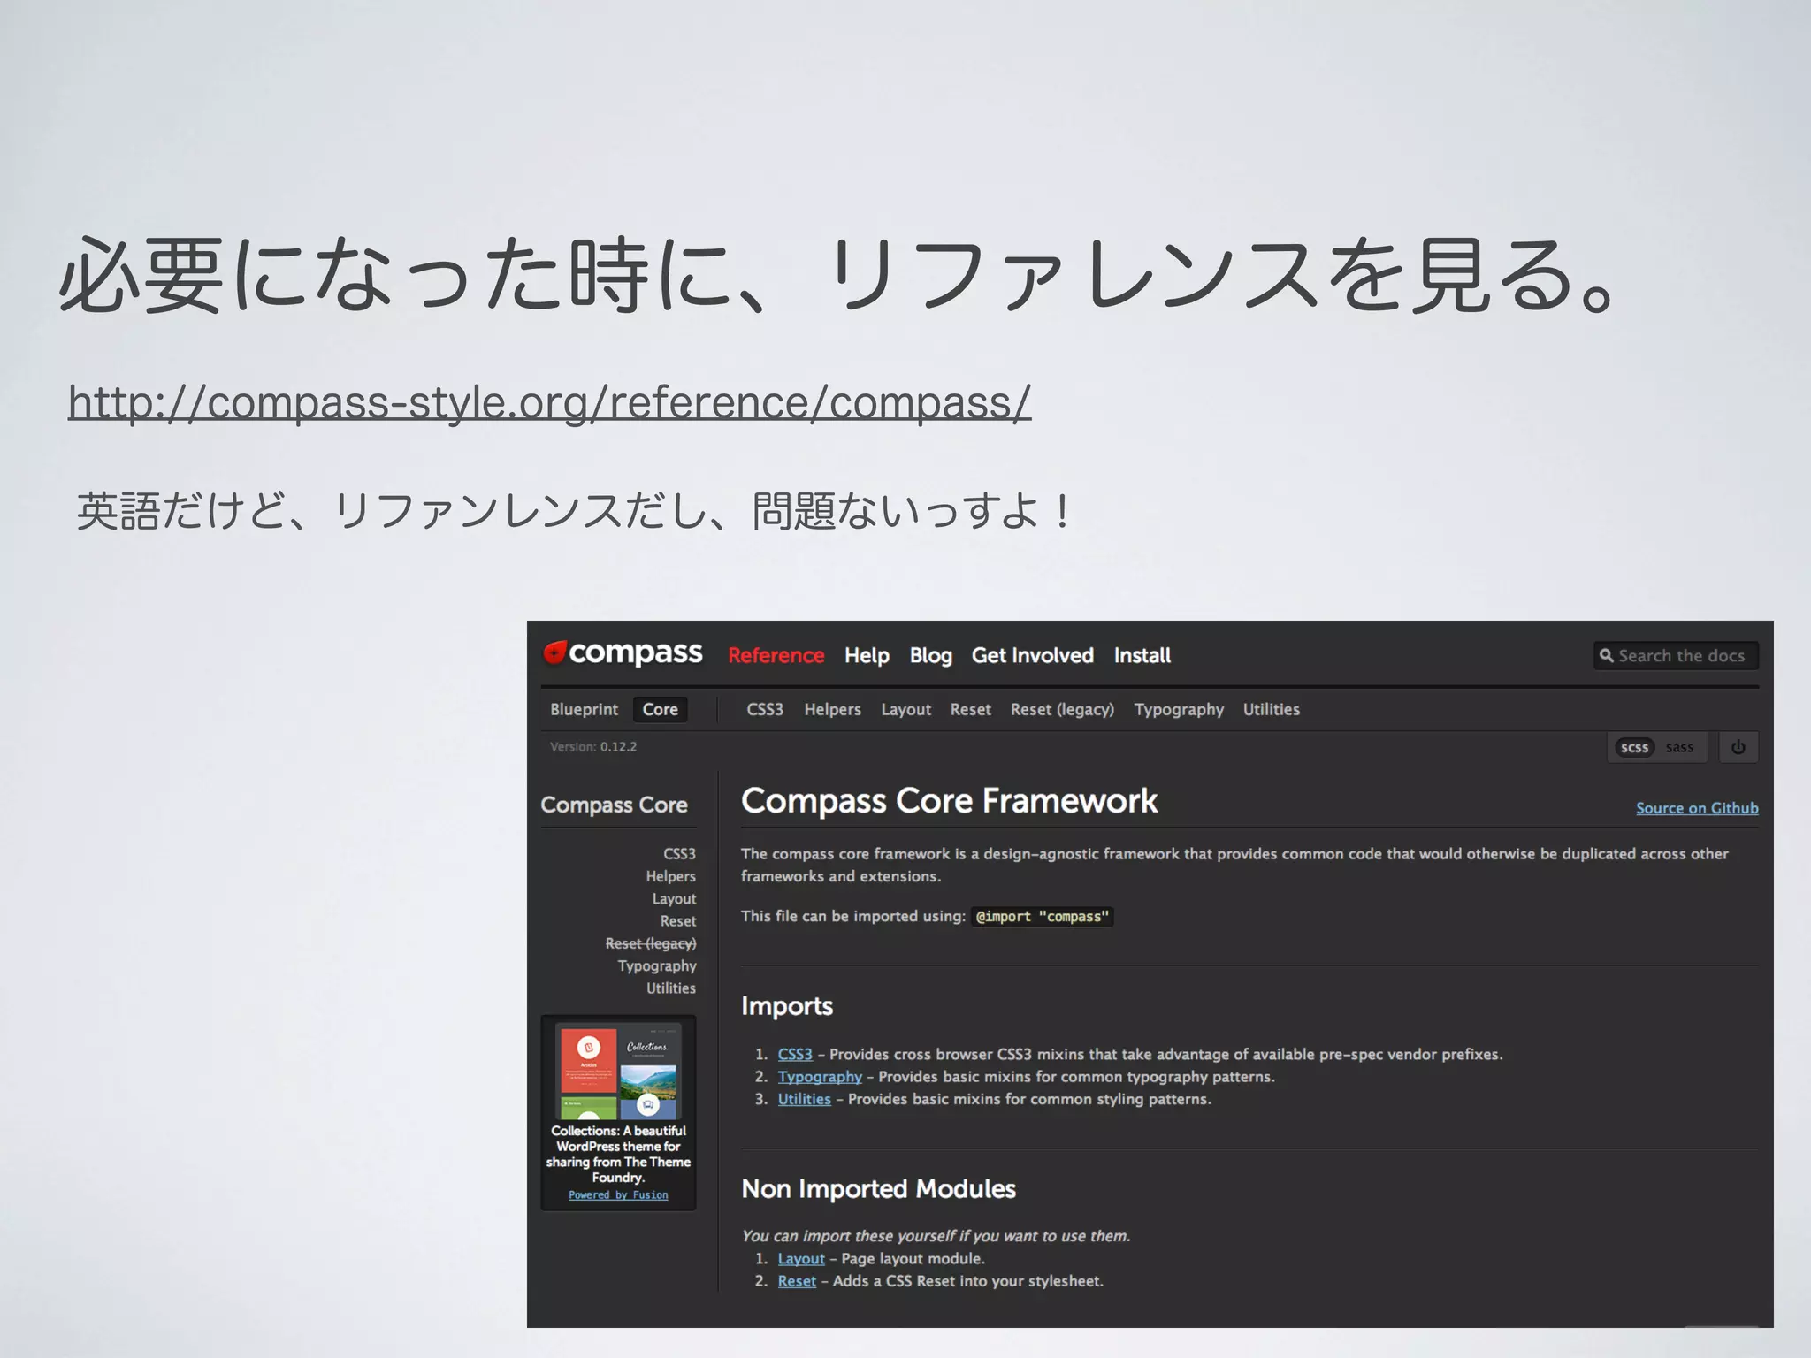Select the Blueprint framework tab
The height and width of the screenshot is (1358, 1811).
pos(584,709)
